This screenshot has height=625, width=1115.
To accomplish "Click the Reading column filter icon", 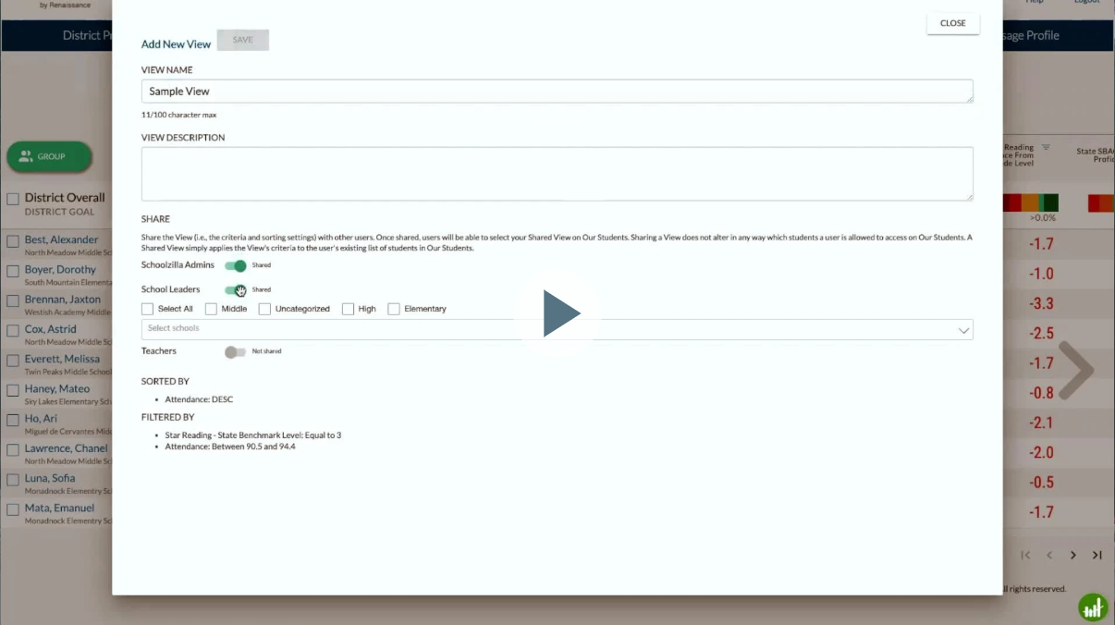I will tap(1047, 147).
